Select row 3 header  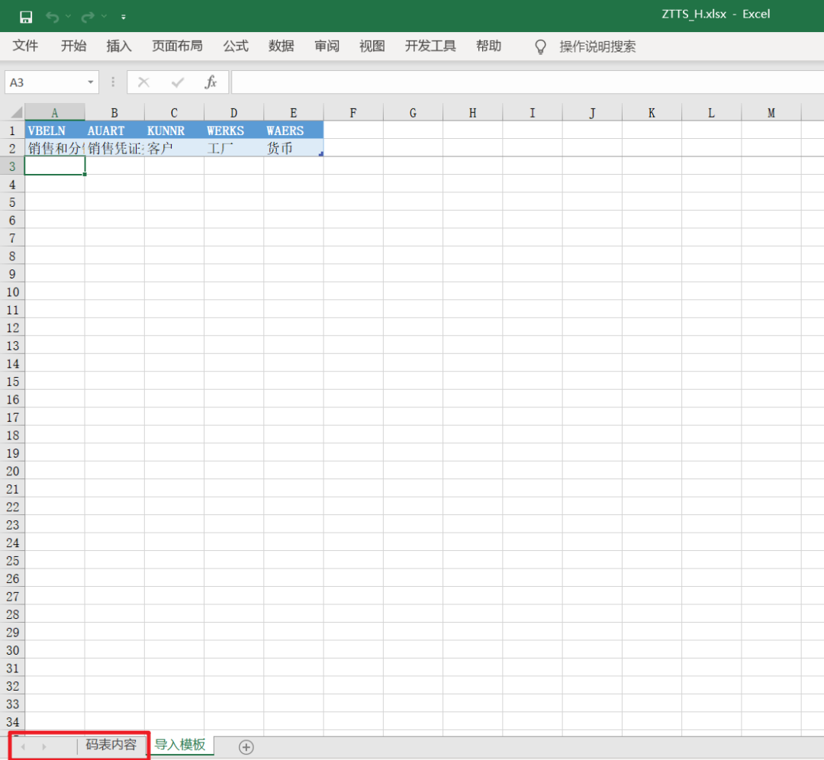tap(12, 166)
